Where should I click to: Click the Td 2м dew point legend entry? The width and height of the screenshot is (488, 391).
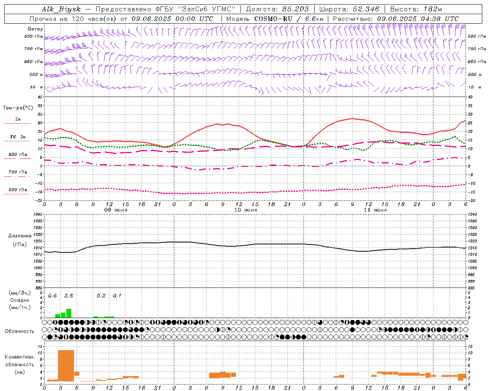coord(18,137)
